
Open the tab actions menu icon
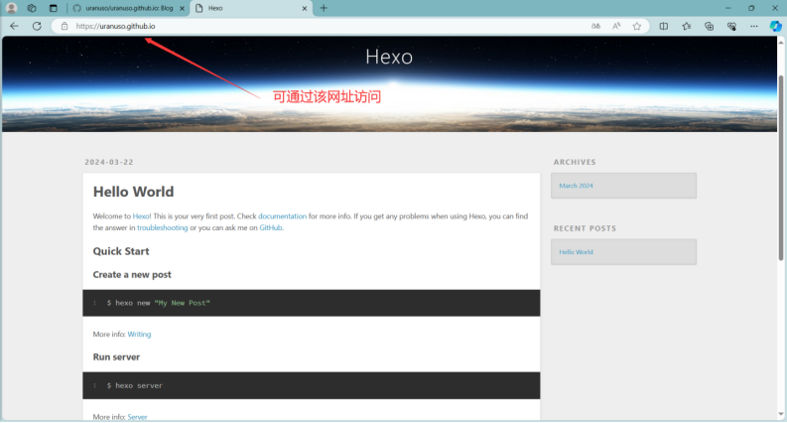tap(54, 8)
